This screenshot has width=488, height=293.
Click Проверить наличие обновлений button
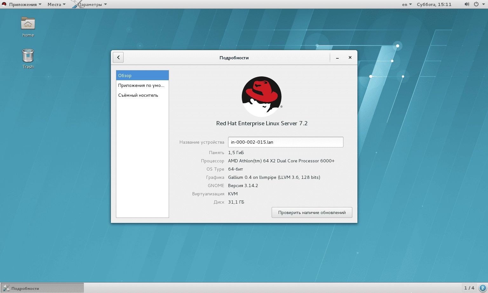click(x=312, y=212)
